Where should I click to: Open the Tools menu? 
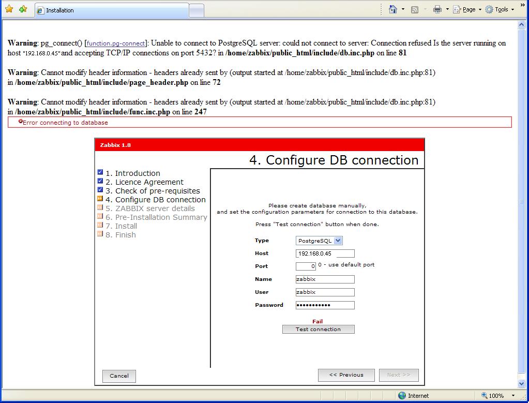click(x=500, y=9)
